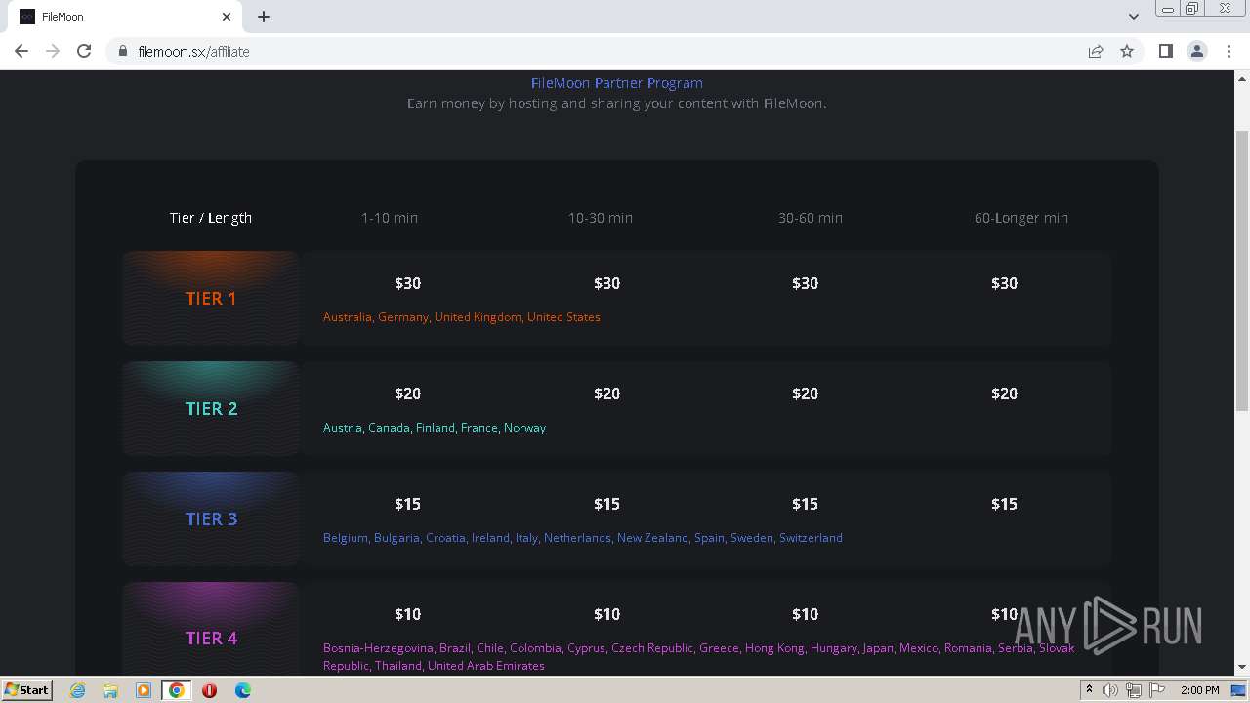Screen dimensions: 1250x703
Task: Click Tier 3 countries list text
Action: coord(583,538)
